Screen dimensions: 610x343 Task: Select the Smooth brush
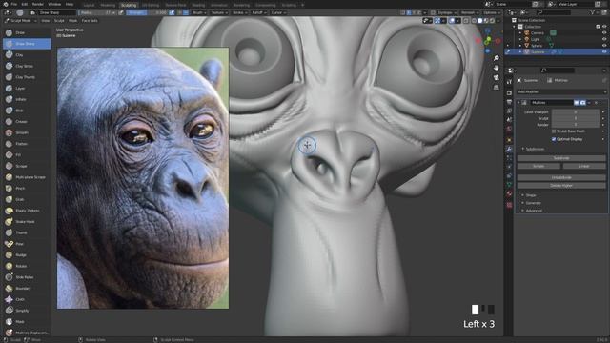(27, 132)
